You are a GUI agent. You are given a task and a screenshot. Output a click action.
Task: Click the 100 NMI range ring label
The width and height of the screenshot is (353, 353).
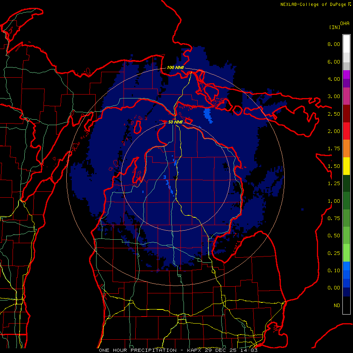point(175,67)
